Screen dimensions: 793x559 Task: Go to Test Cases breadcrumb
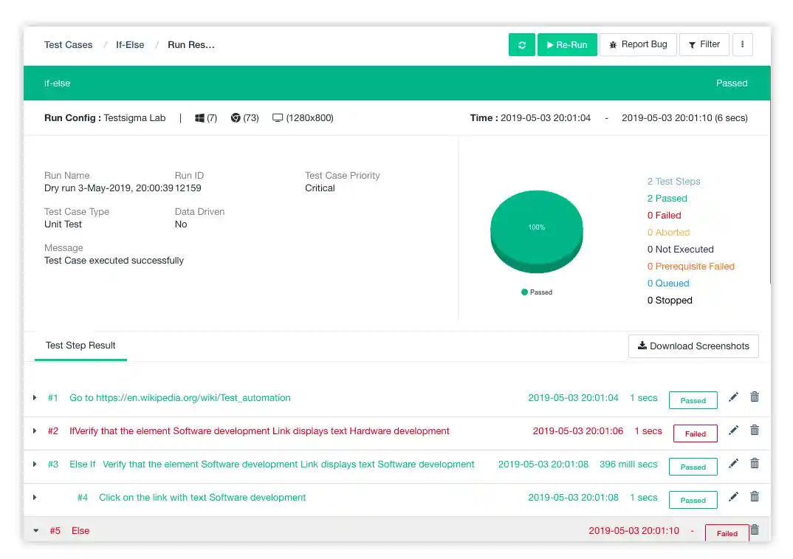coord(68,44)
